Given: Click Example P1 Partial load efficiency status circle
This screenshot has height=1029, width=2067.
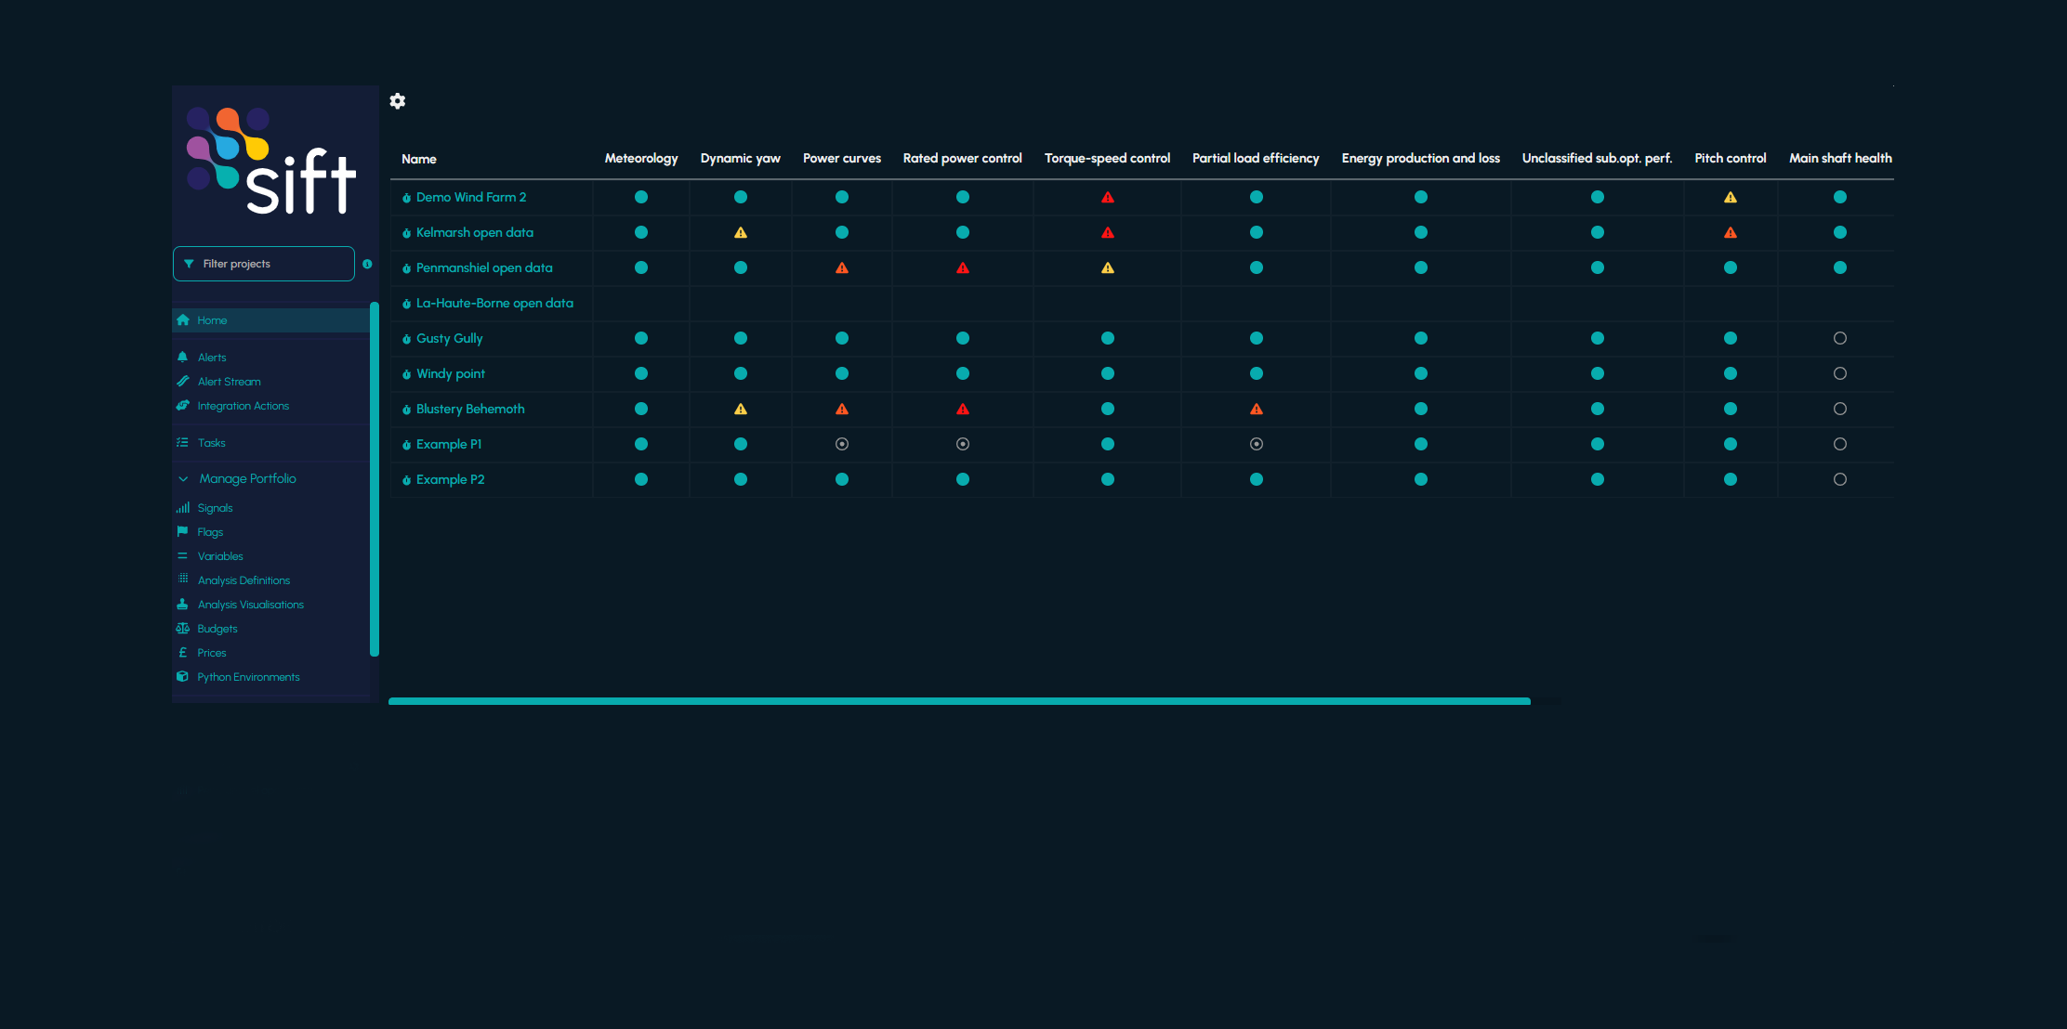Looking at the screenshot, I should (x=1257, y=445).
